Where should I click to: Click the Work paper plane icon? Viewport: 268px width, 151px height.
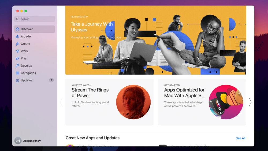pos(17,51)
